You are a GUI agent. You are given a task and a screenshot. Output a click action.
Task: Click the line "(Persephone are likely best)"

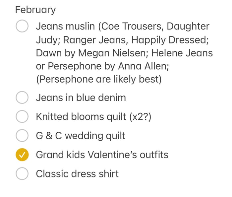(99, 79)
